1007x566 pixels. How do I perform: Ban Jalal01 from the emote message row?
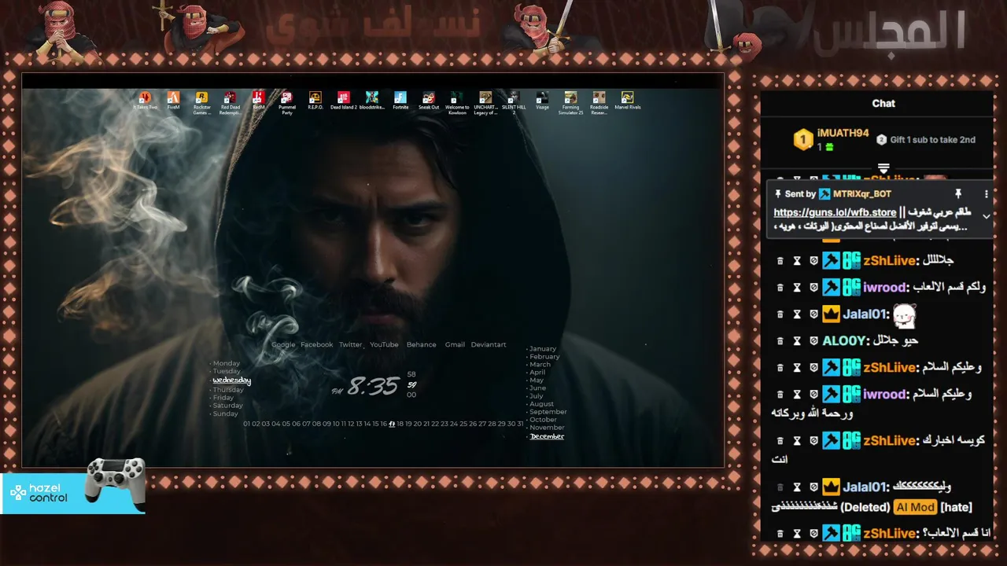[x=813, y=314]
